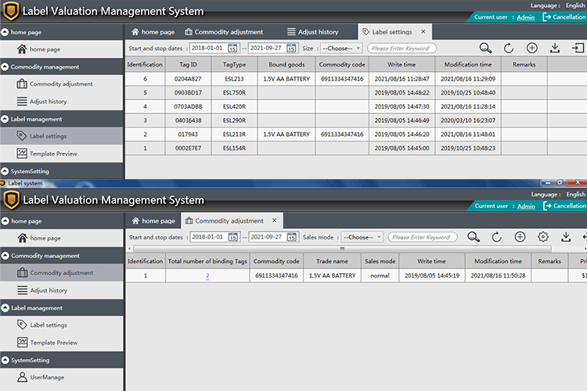
Task: Open the binding tags count link "2"
Action: coord(207,276)
